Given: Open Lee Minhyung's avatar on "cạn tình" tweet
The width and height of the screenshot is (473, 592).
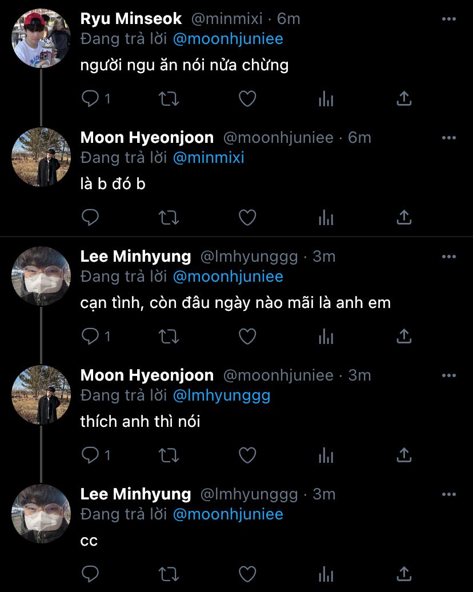Looking at the screenshot, I should click(41, 276).
